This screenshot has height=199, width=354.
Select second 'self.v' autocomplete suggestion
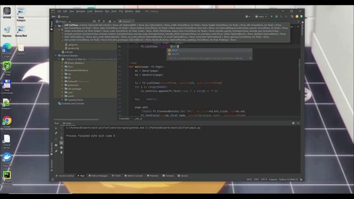209,54
